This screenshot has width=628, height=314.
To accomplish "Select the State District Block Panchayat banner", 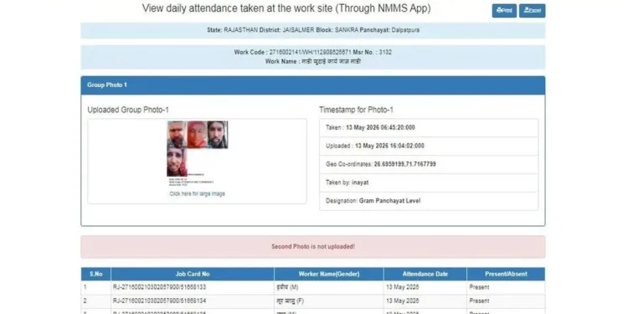I will tap(313, 30).
